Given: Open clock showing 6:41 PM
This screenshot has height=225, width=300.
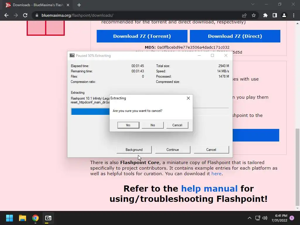Looking at the screenshot, I should click(x=279, y=218).
